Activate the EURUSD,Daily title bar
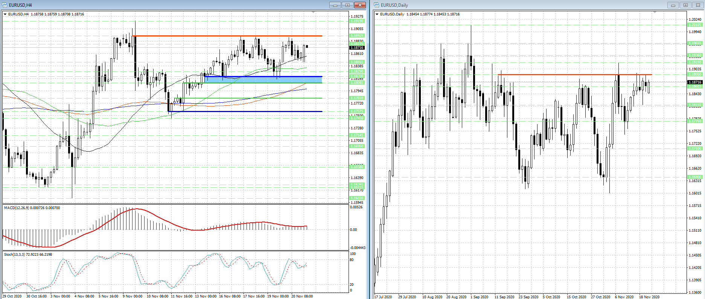 [x=527, y=5]
